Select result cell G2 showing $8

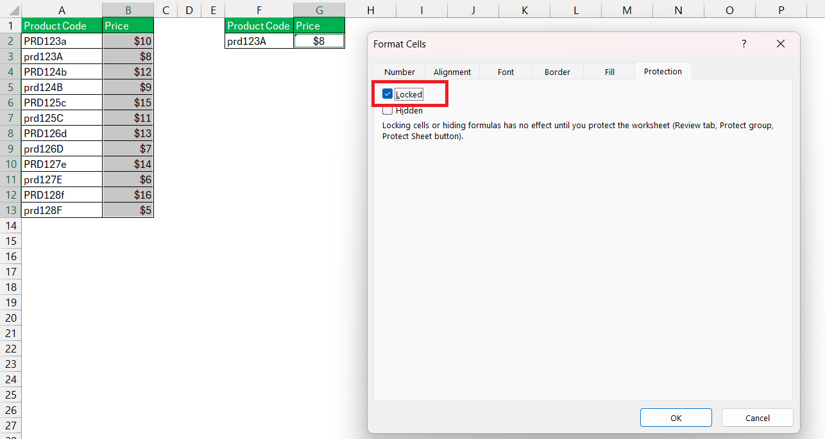(319, 41)
